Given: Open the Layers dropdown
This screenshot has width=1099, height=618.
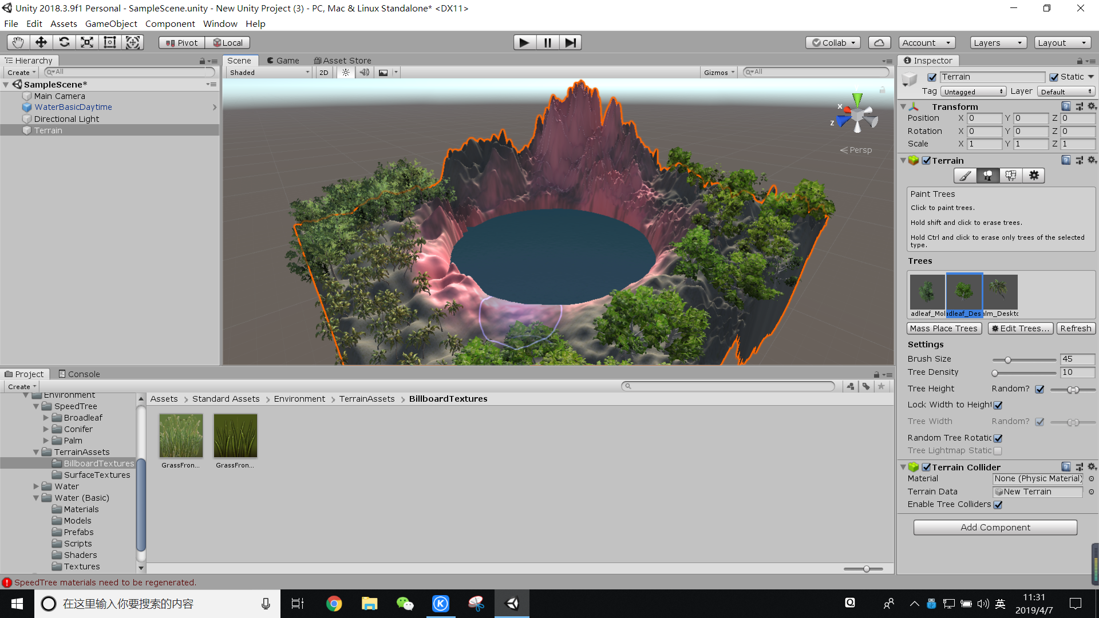Looking at the screenshot, I should pos(998,42).
